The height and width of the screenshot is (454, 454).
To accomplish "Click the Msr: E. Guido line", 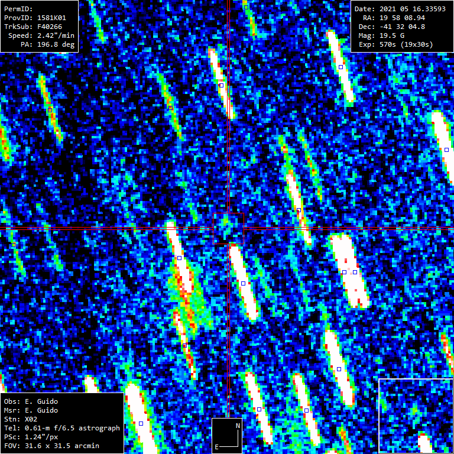I will [31, 410].
